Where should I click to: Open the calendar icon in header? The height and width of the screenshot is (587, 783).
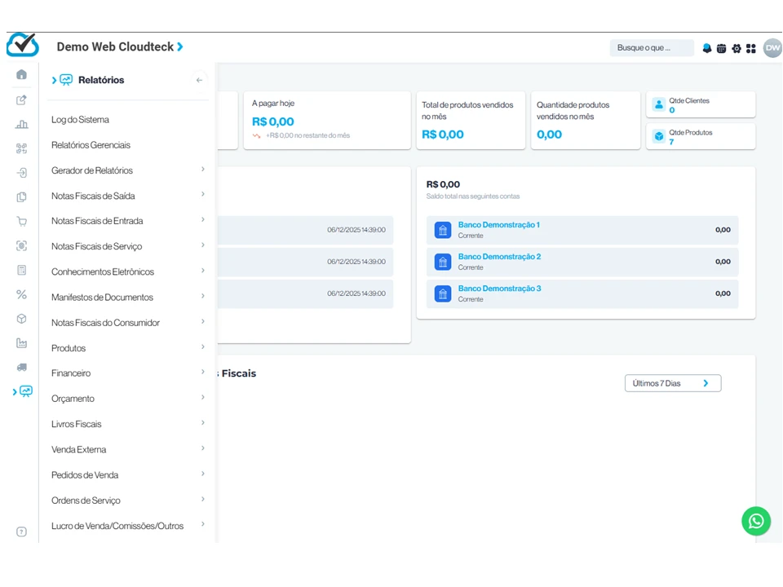[x=722, y=48]
